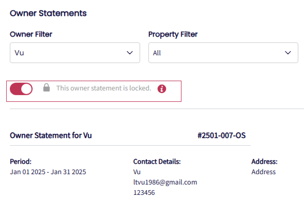
Task: Click the name Vu under Contact Details
Action: click(137, 172)
